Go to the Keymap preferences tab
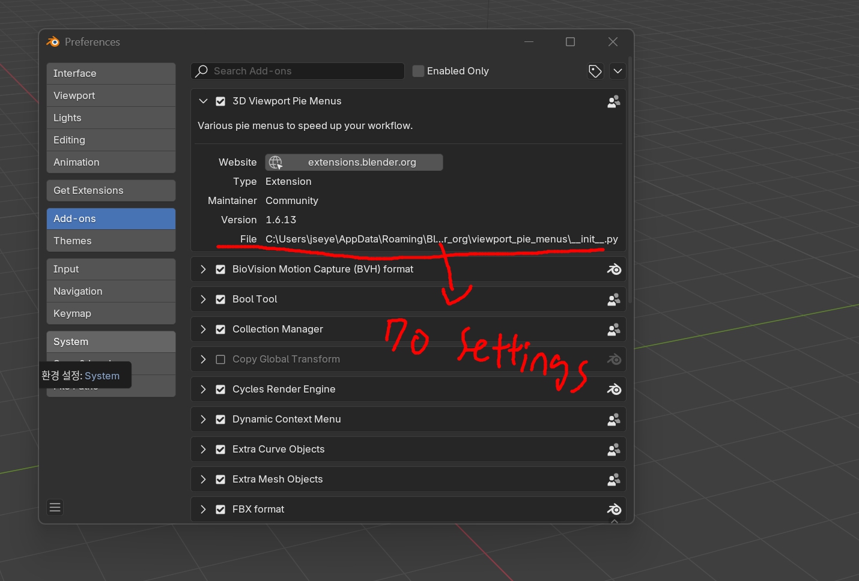The width and height of the screenshot is (859, 581). [111, 313]
